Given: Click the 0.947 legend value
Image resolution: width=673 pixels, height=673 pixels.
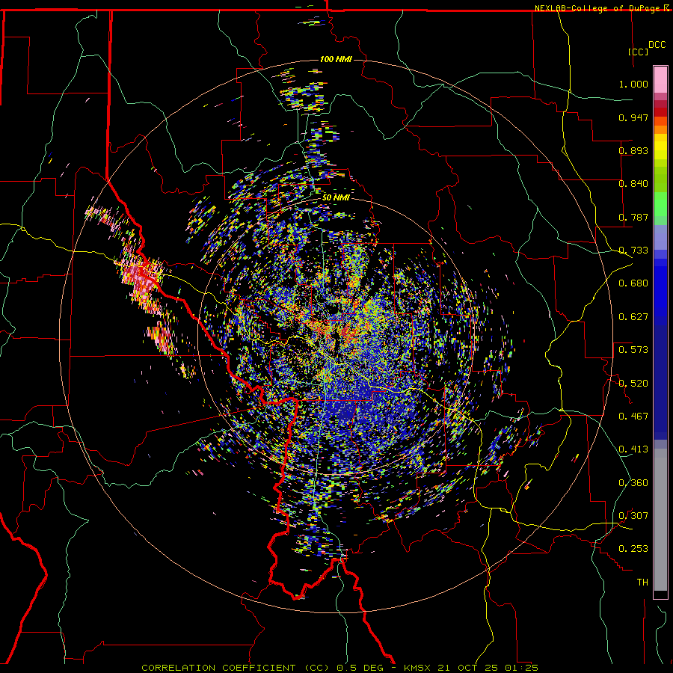Looking at the screenshot, I should tap(633, 117).
